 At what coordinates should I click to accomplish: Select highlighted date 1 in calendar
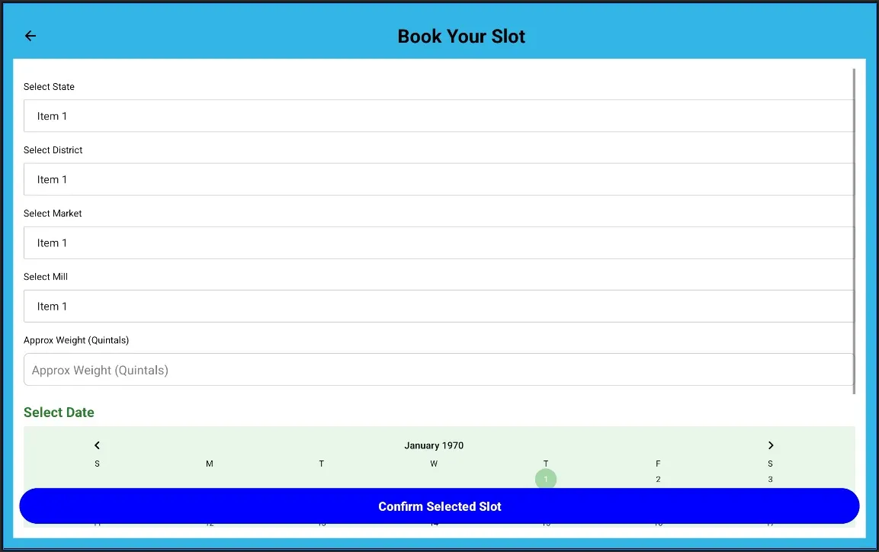[x=546, y=479]
